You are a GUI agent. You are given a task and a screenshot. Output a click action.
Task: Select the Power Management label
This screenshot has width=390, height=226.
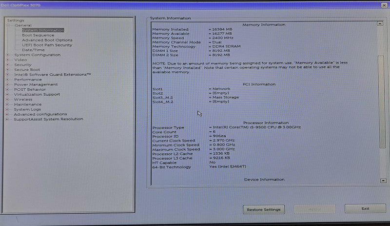tap(36, 84)
